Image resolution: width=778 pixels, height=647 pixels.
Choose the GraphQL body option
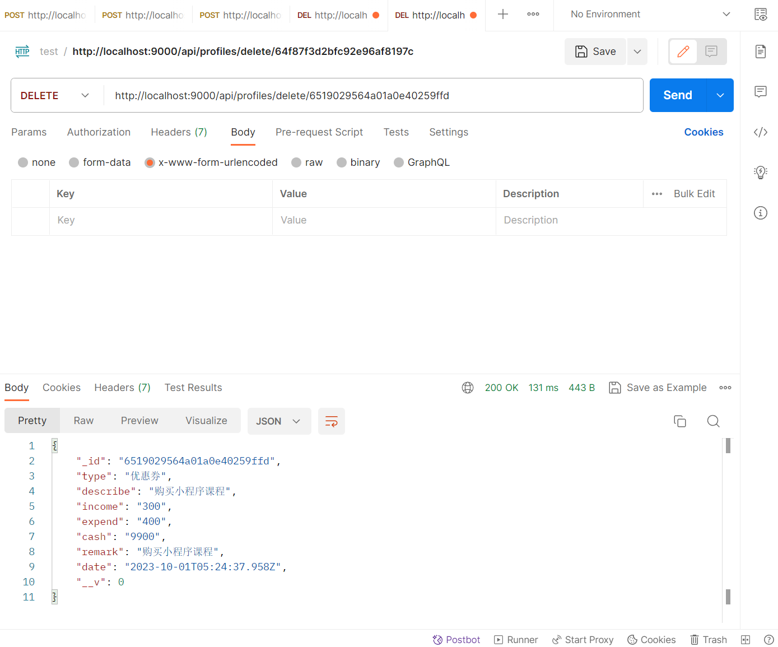pyautogui.click(x=399, y=162)
